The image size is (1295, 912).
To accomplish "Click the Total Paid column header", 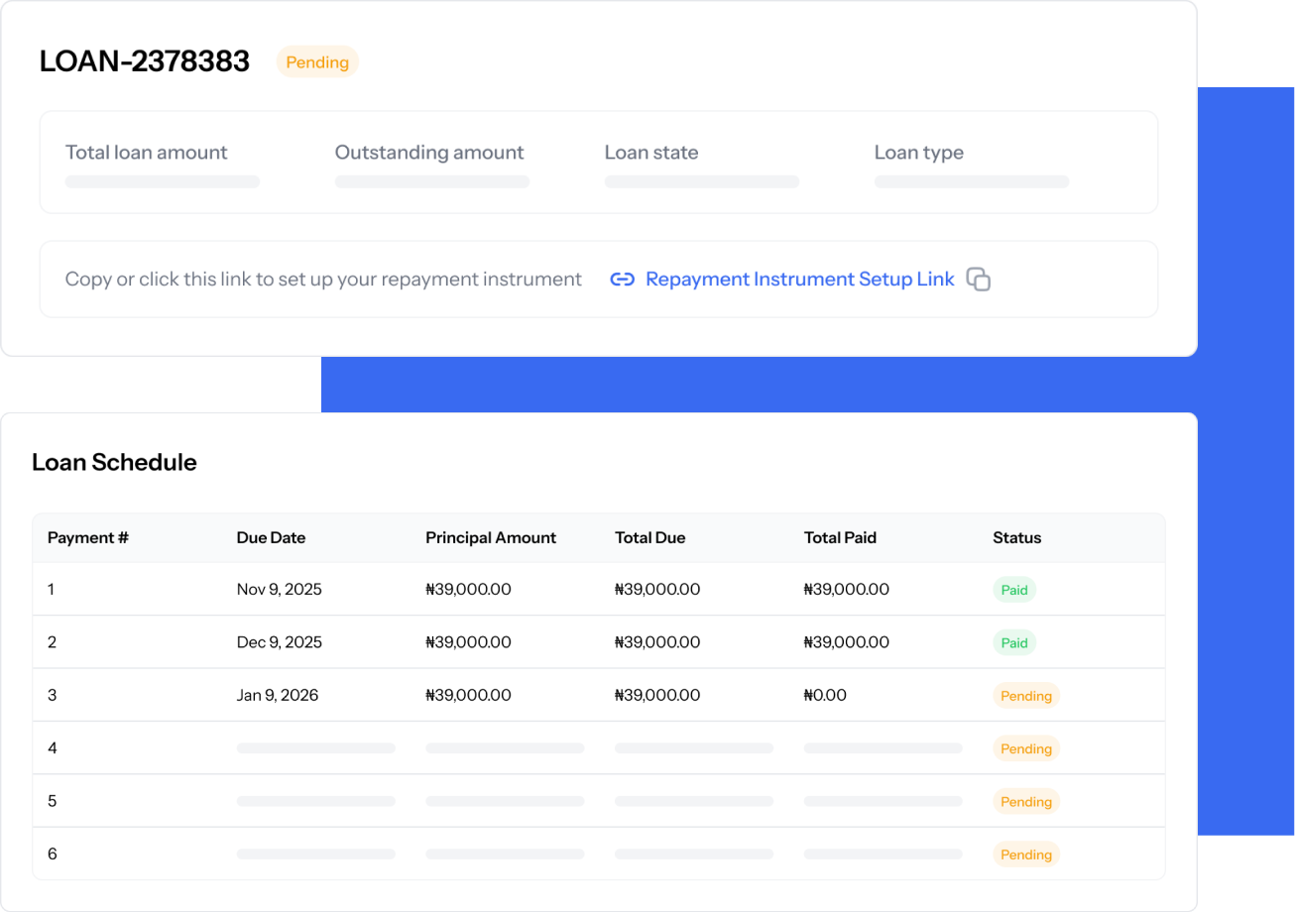I will [x=840, y=537].
